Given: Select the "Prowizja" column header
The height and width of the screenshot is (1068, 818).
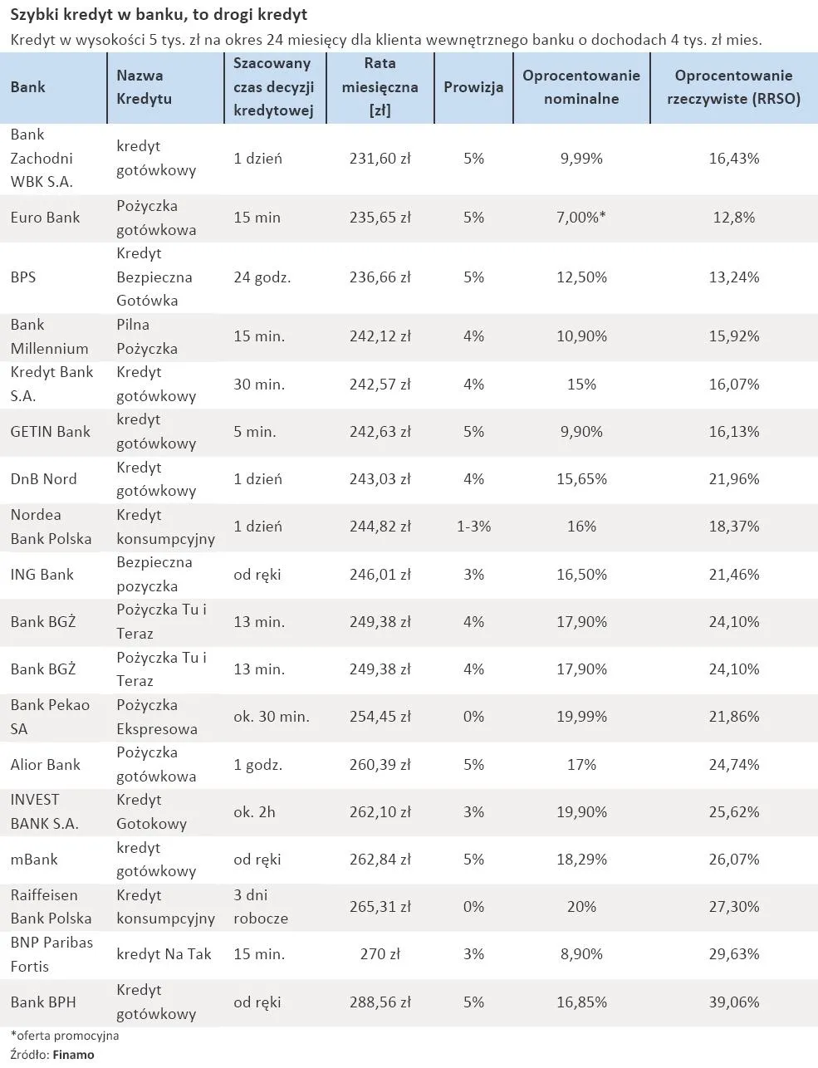Looking at the screenshot, I should click(x=473, y=87).
